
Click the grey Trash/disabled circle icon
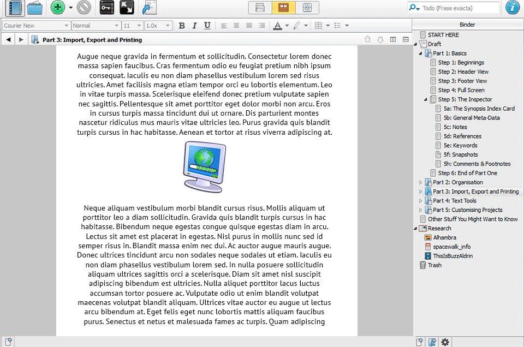84,7
